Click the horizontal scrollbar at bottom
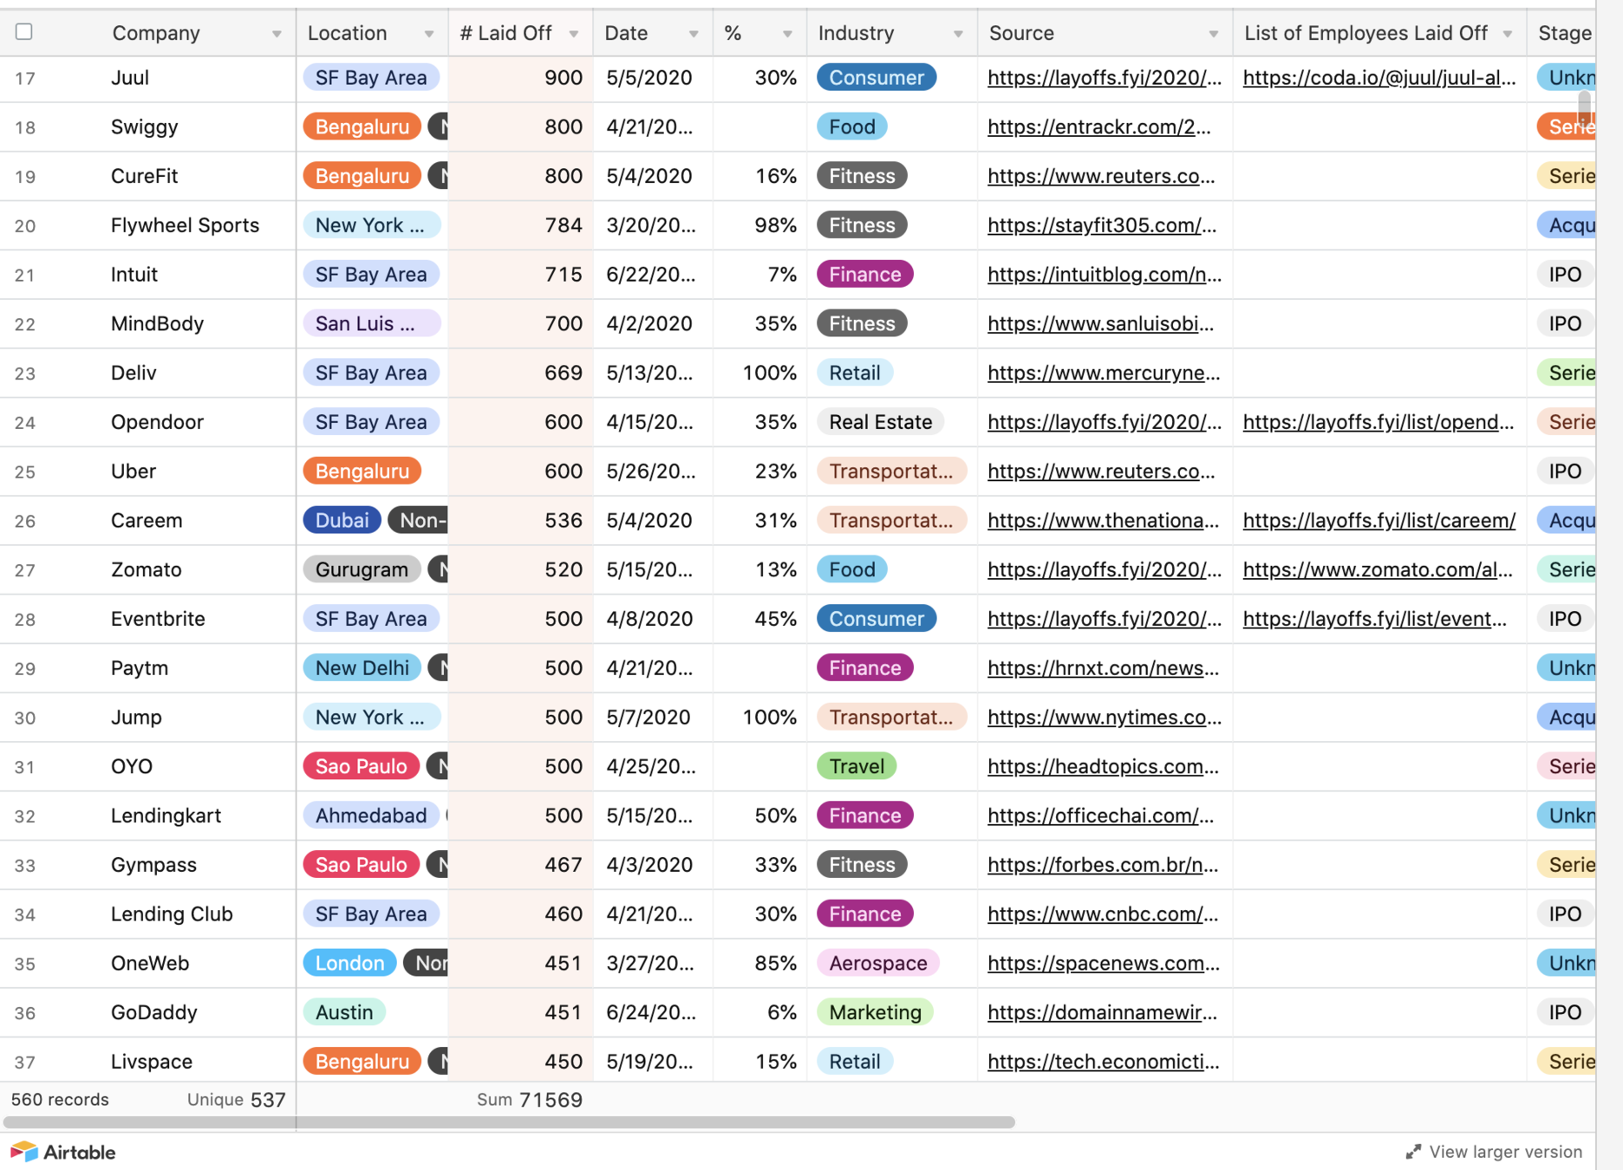The height and width of the screenshot is (1170, 1623). pos(508,1122)
